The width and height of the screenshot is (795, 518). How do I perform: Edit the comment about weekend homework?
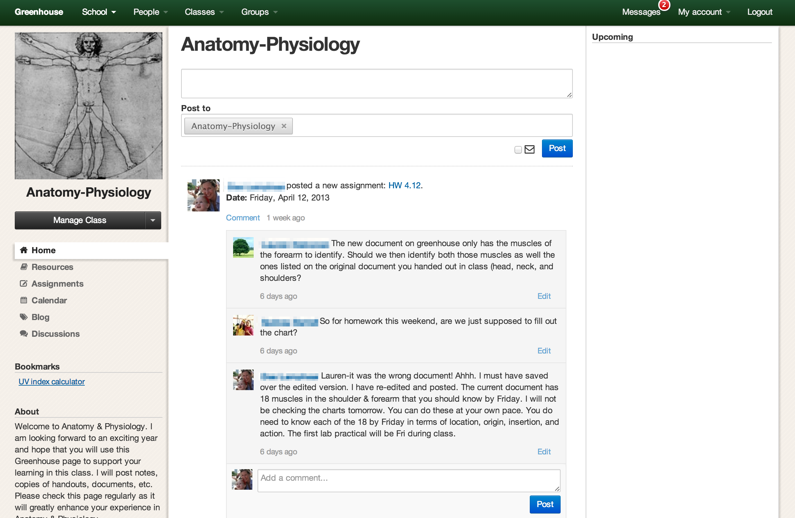(544, 351)
